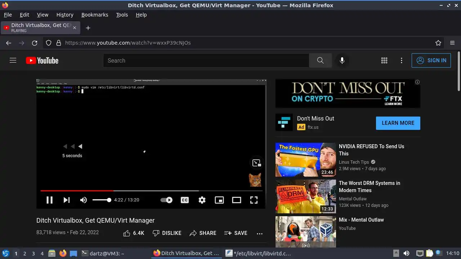
Task: Reload the page
Action: (35, 43)
